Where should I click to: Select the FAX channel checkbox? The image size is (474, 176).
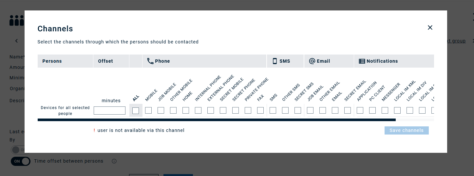tap(260, 110)
